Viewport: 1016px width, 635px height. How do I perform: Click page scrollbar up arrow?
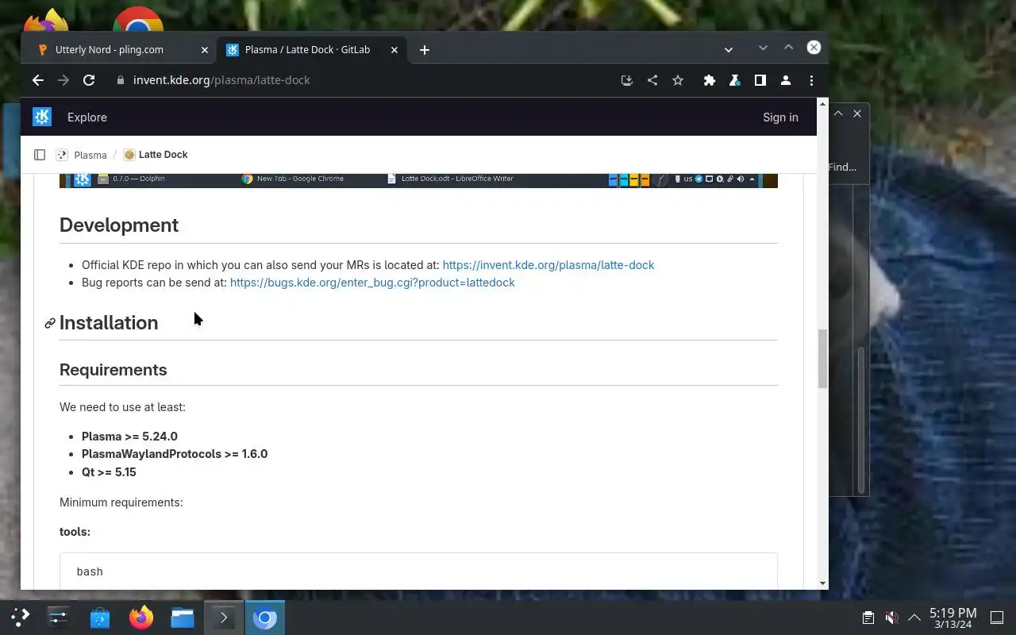click(x=822, y=104)
